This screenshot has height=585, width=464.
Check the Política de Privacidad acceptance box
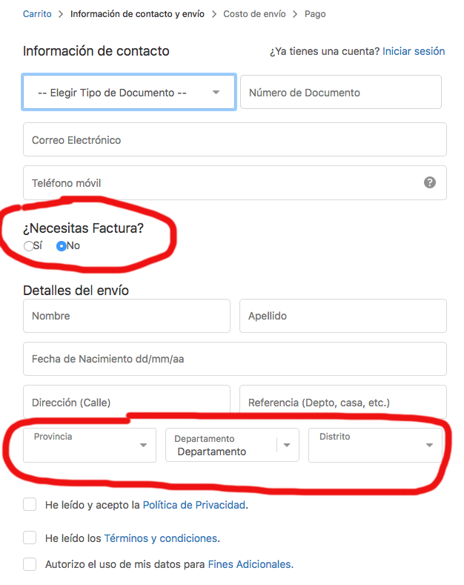tap(30, 505)
